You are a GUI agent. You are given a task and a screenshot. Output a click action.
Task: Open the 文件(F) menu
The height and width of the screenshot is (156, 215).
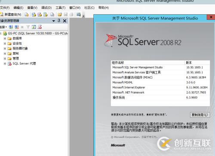pos(5,8)
